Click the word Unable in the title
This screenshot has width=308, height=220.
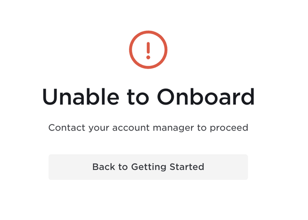coord(81,97)
